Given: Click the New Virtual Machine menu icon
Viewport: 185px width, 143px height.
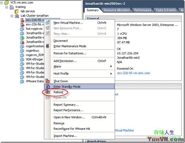Looking at the screenshot, I should [x=48, y=22].
